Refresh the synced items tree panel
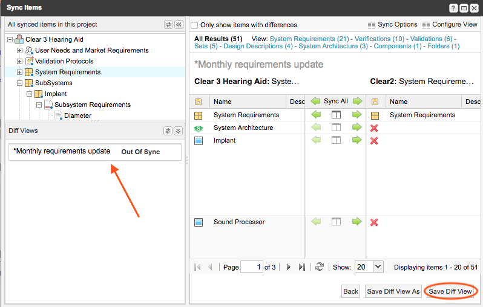The width and height of the screenshot is (483, 307). point(168,25)
